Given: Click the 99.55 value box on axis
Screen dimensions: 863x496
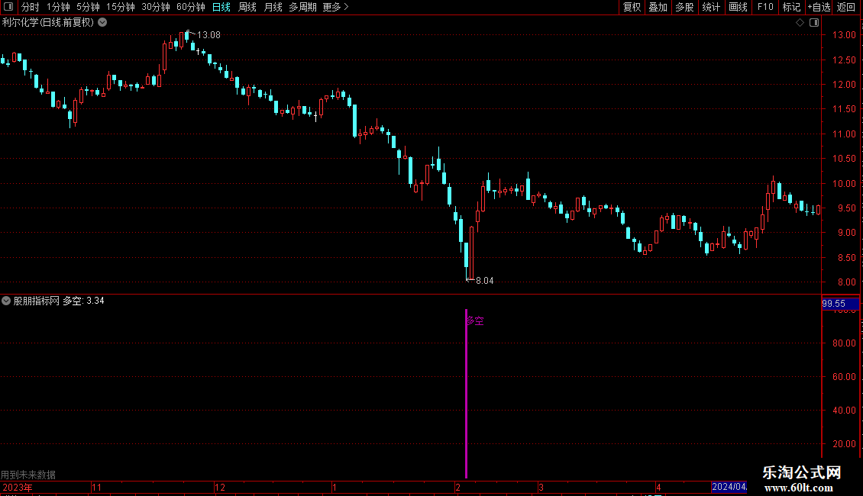Looking at the screenshot, I should pyautogui.click(x=840, y=304).
